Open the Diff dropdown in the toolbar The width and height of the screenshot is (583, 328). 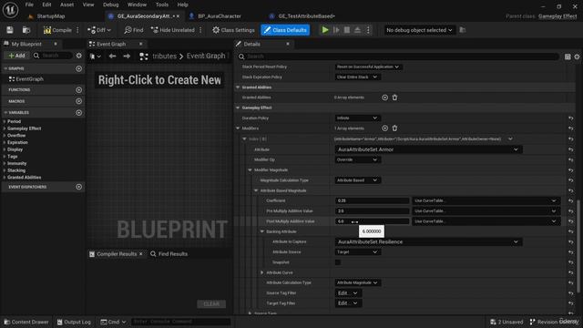(99, 30)
